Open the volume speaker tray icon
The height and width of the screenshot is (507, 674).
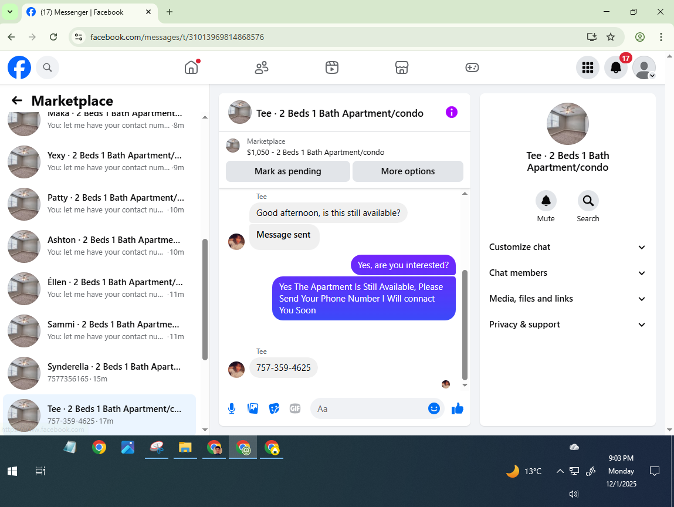coord(574,494)
